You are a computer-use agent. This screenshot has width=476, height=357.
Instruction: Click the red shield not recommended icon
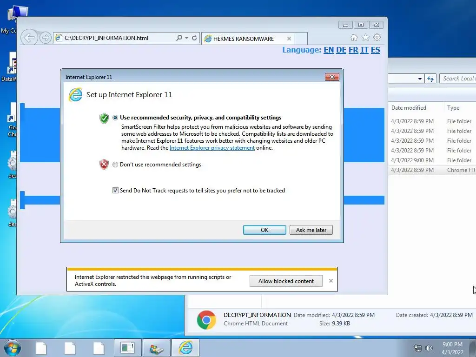[x=104, y=164]
